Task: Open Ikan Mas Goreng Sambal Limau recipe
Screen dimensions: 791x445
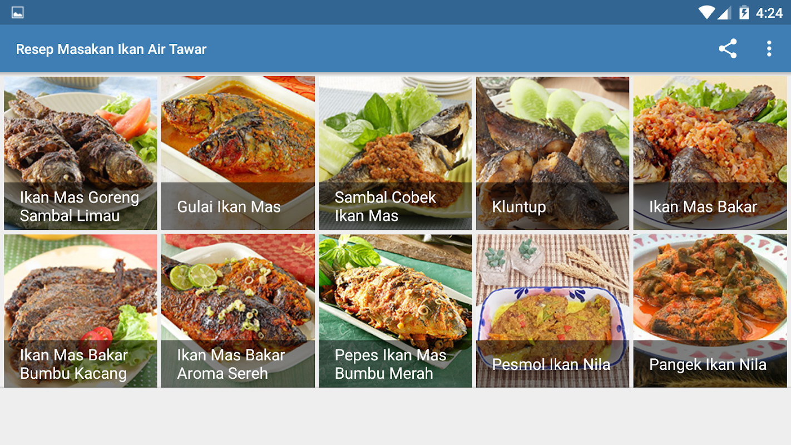Action: [81, 153]
